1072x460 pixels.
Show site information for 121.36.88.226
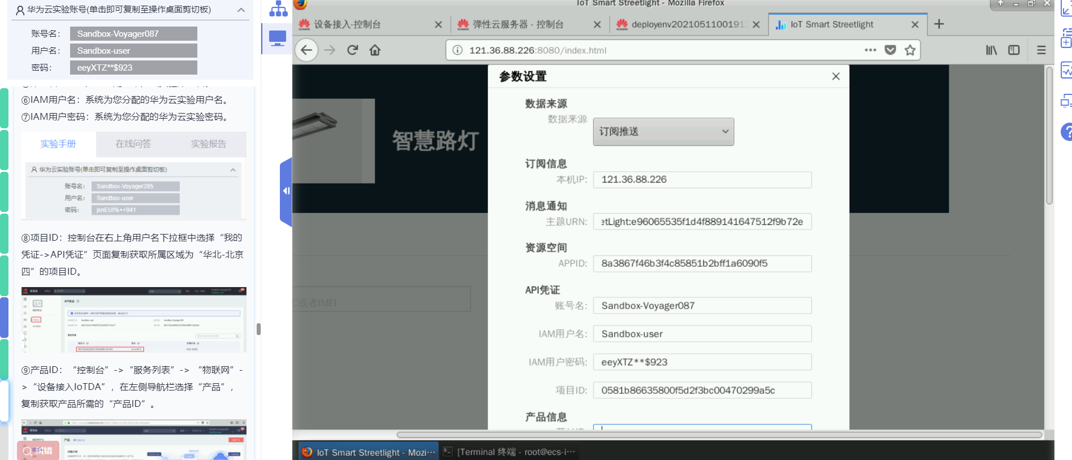point(457,50)
